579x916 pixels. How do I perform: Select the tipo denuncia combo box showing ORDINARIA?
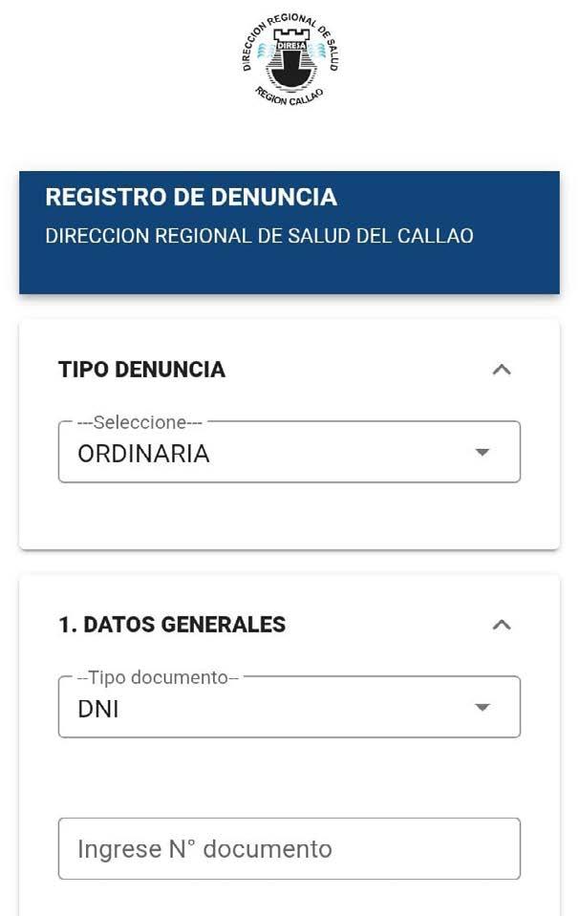(289, 452)
